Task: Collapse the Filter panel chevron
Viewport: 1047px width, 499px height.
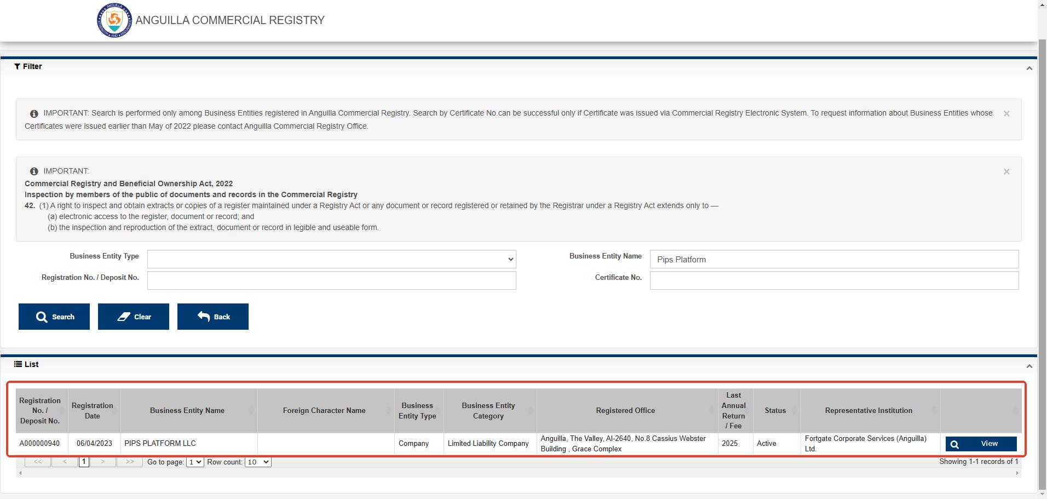Action: pyautogui.click(x=1029, y=68)
